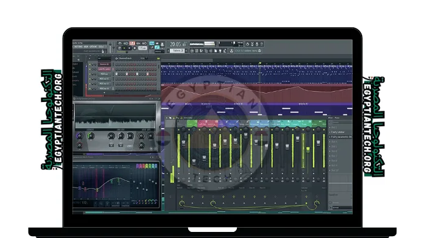
Task: Click the playlist playhead marker on the timeline
Action: [260, 63]
